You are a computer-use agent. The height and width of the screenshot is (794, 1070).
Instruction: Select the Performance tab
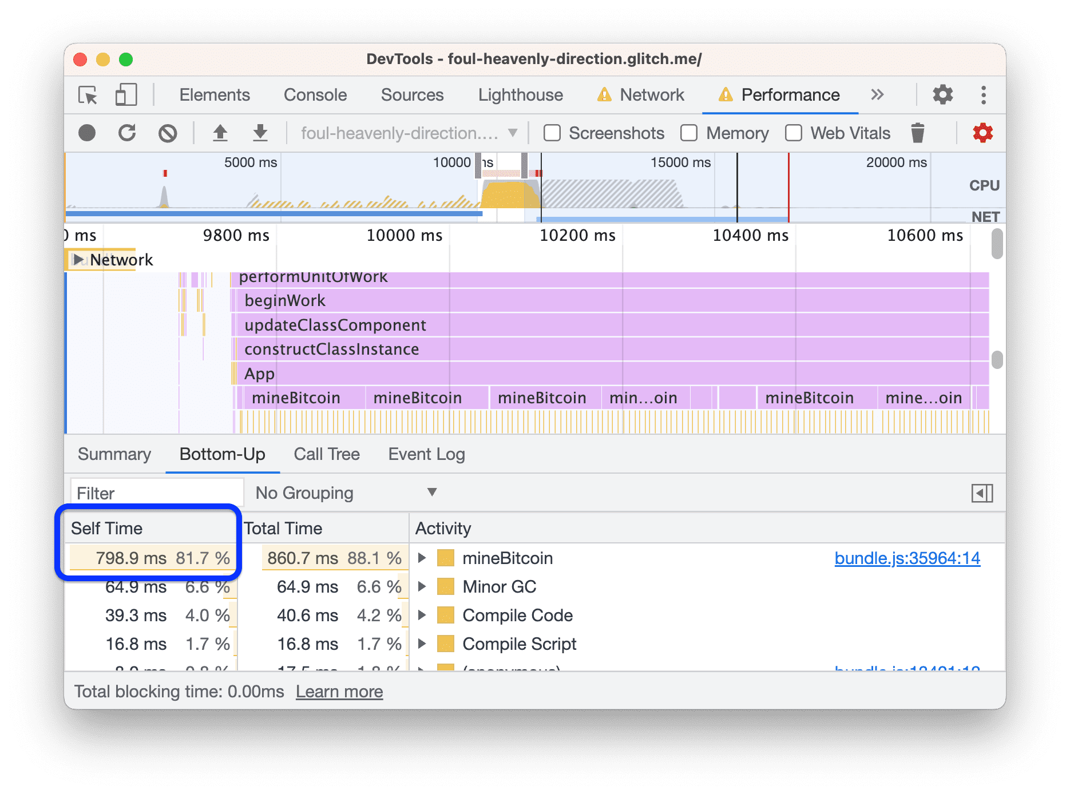779,95
